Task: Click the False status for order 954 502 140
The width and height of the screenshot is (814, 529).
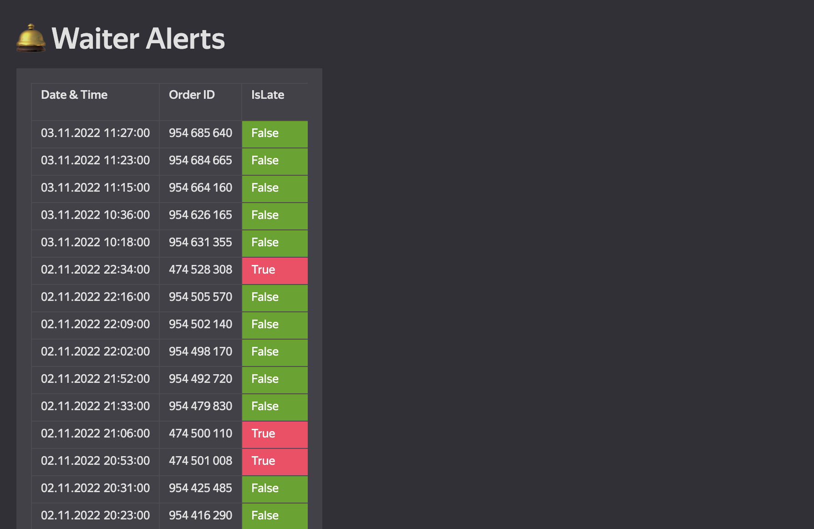Action: click(275, 325)
